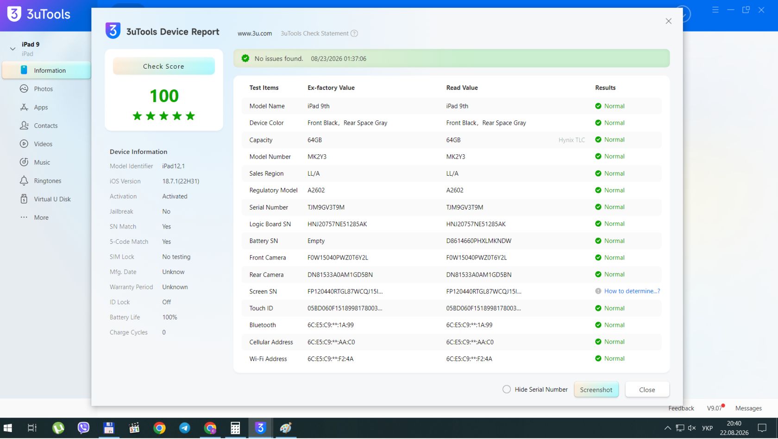Click the V9.07 version indicator

(714, 408)
